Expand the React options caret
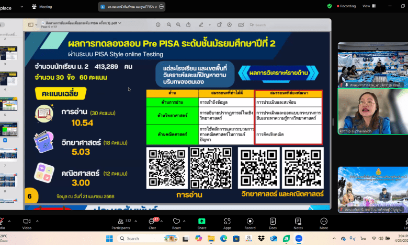 pos(187,220)
